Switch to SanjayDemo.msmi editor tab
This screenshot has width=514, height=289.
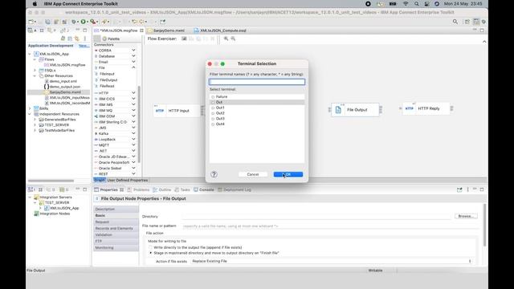[x=167, y=31]
